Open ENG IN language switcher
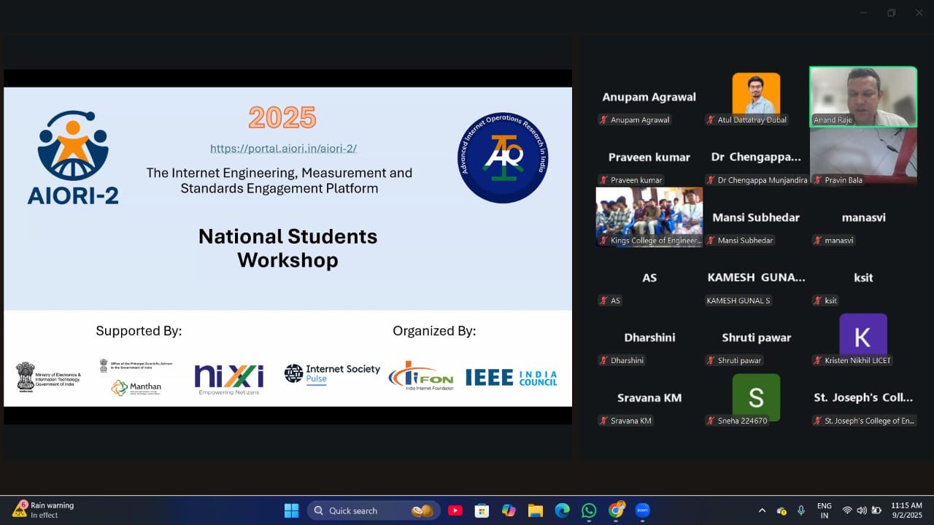Screen dimensions: 934x525 824,510
